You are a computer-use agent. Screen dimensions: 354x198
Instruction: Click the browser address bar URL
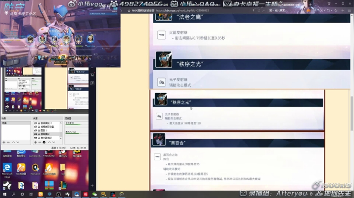(x=182, y=11)
